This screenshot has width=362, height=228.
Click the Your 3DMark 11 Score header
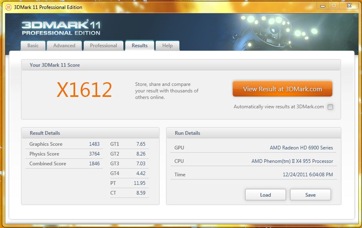pos(55,65)
